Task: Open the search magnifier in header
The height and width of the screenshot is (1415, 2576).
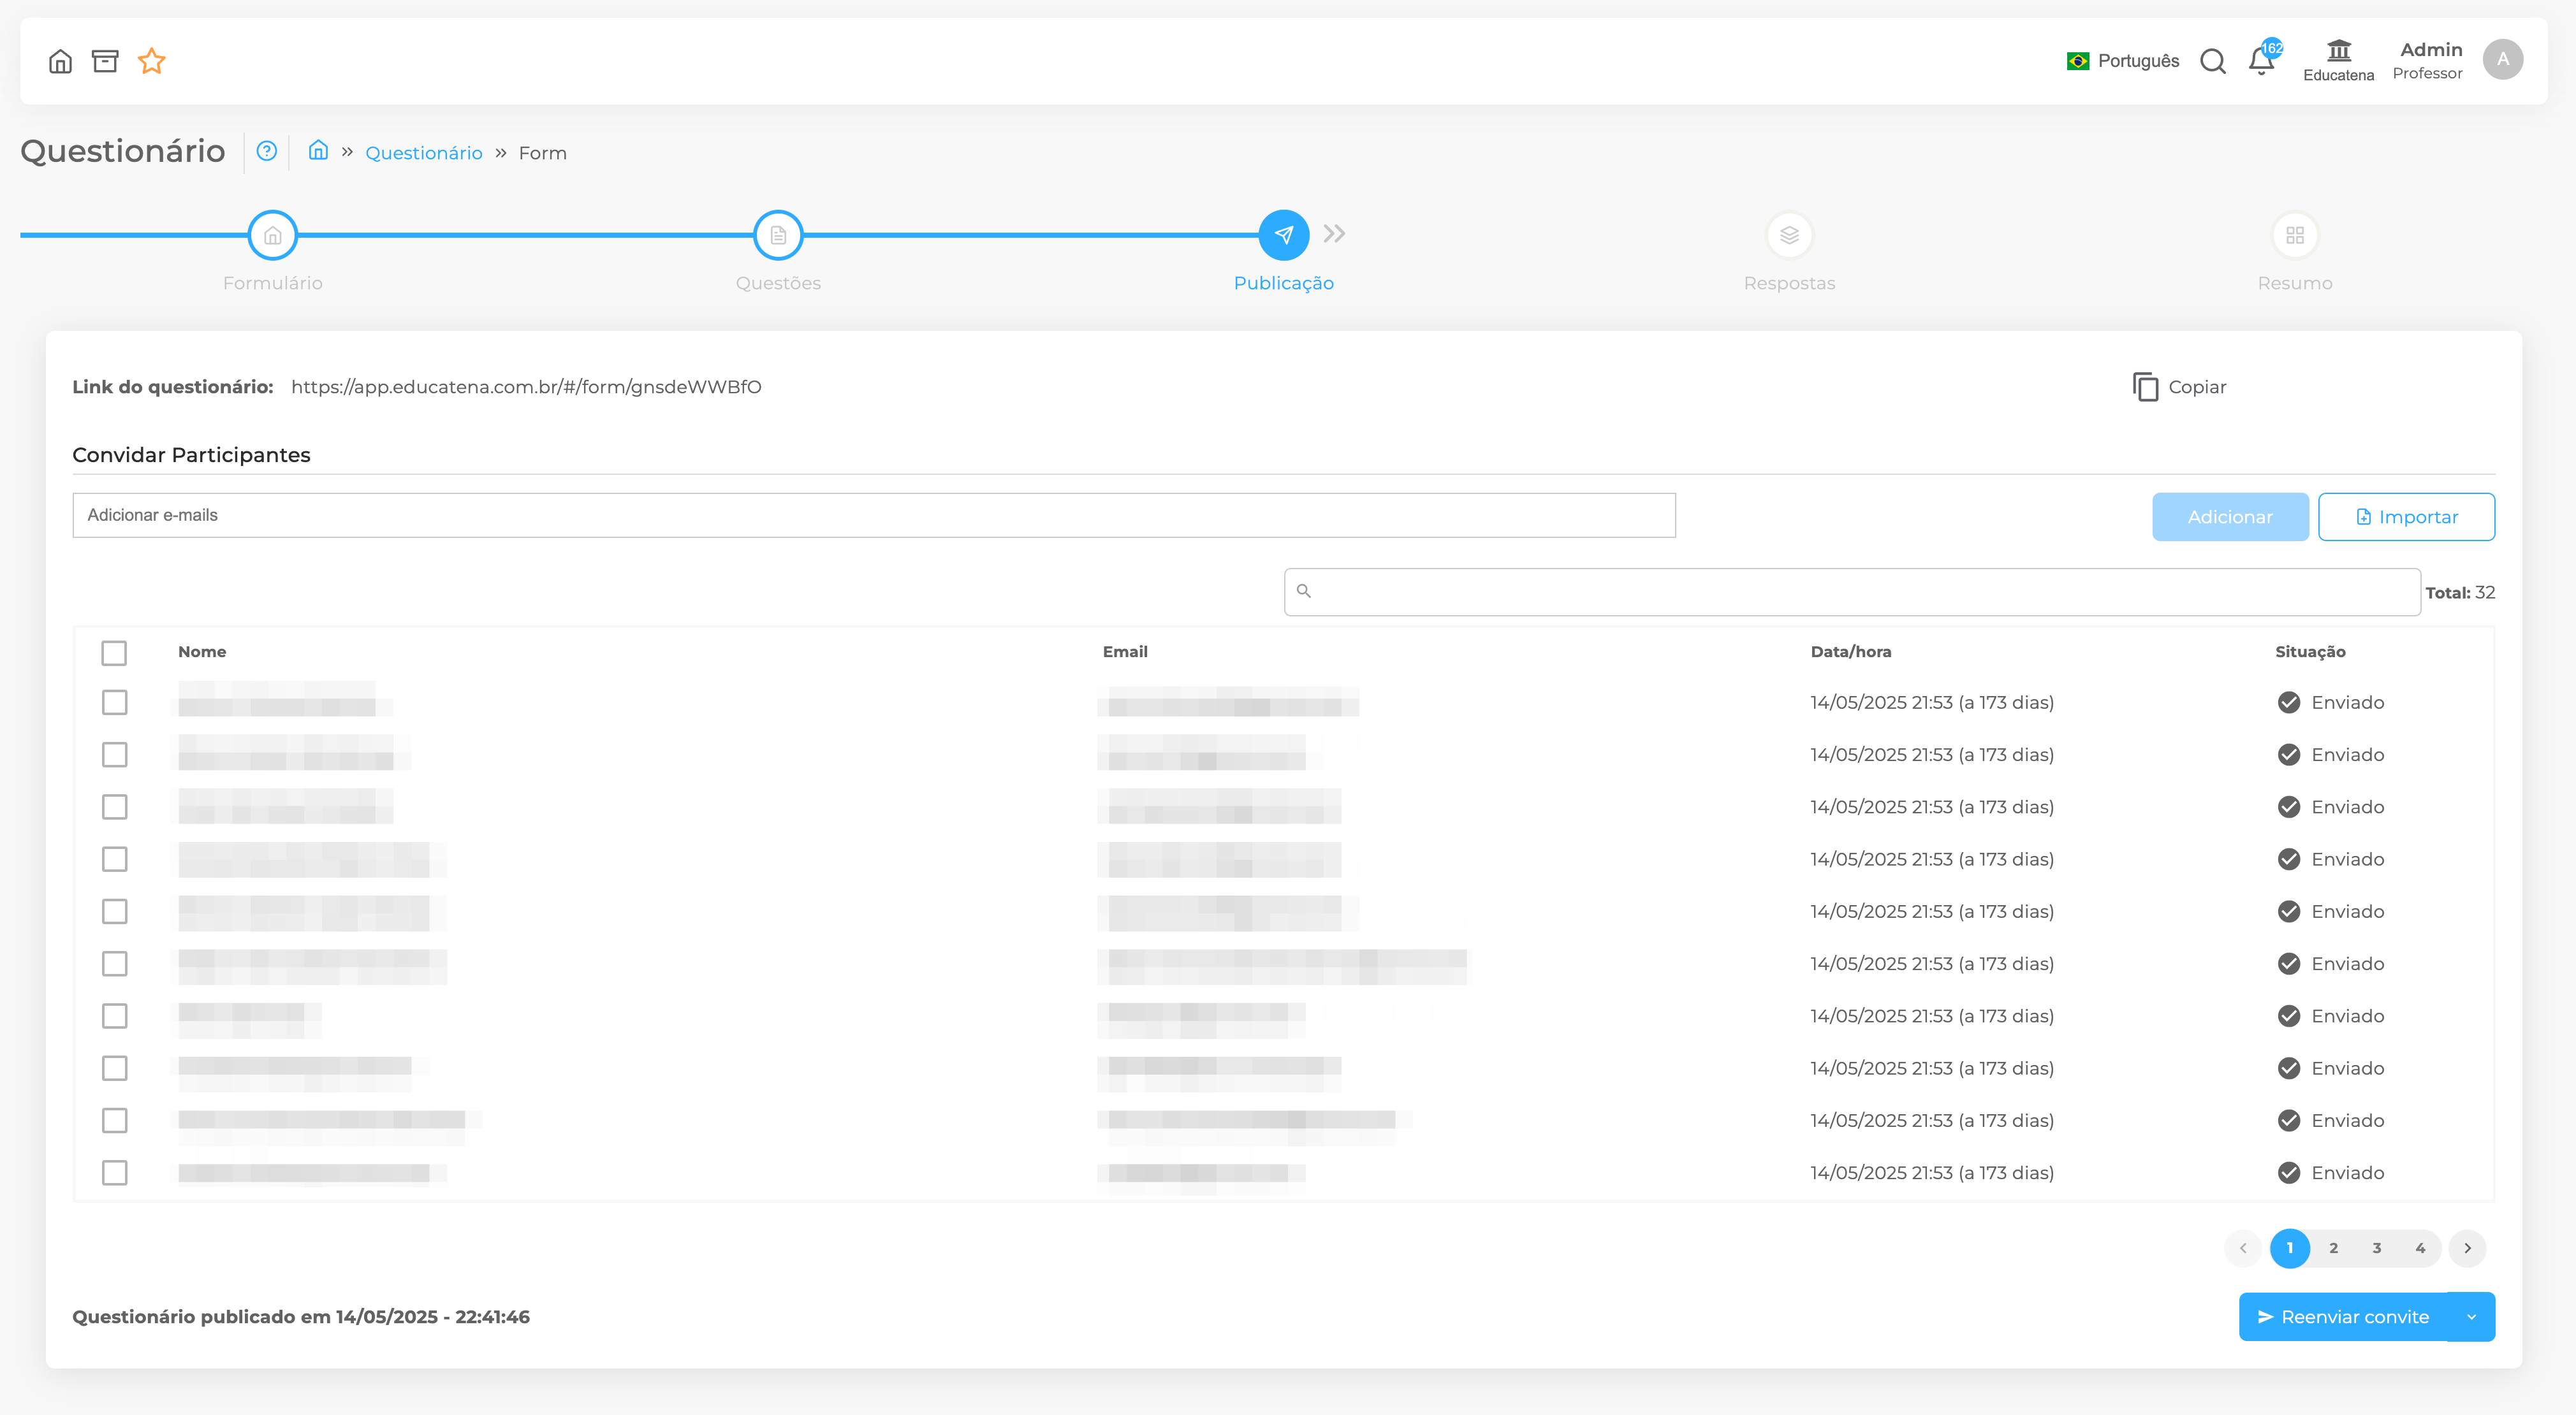Action: pos(2213,62)
